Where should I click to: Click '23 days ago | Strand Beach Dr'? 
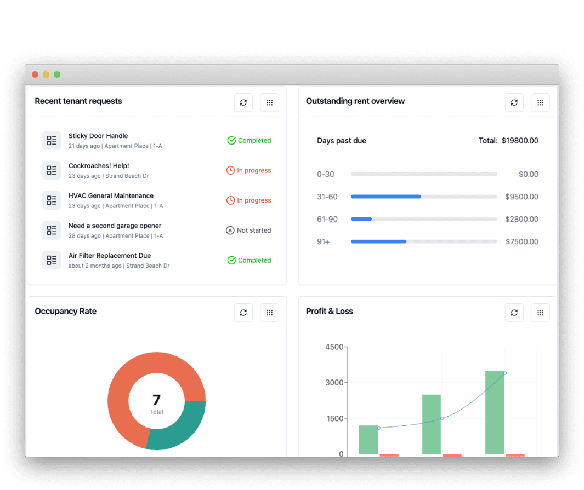tap(109, 176)
